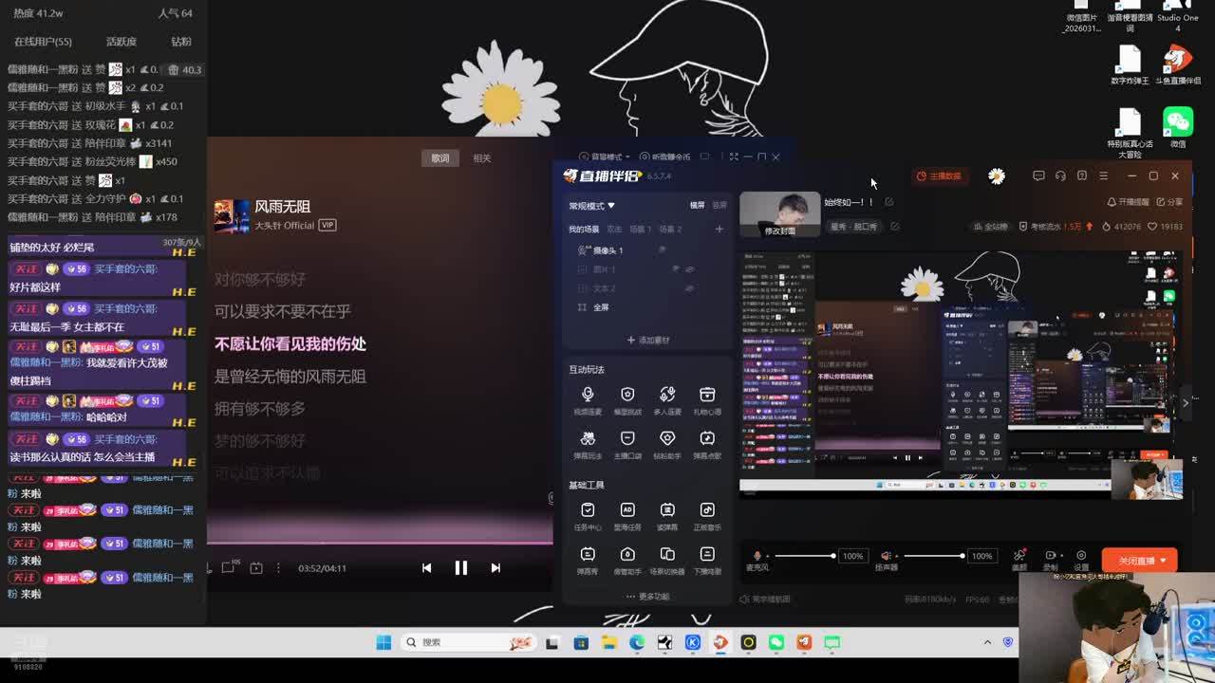Mute the 麦克风 microphone icon

pyautogui.click(x=757, y=556)
